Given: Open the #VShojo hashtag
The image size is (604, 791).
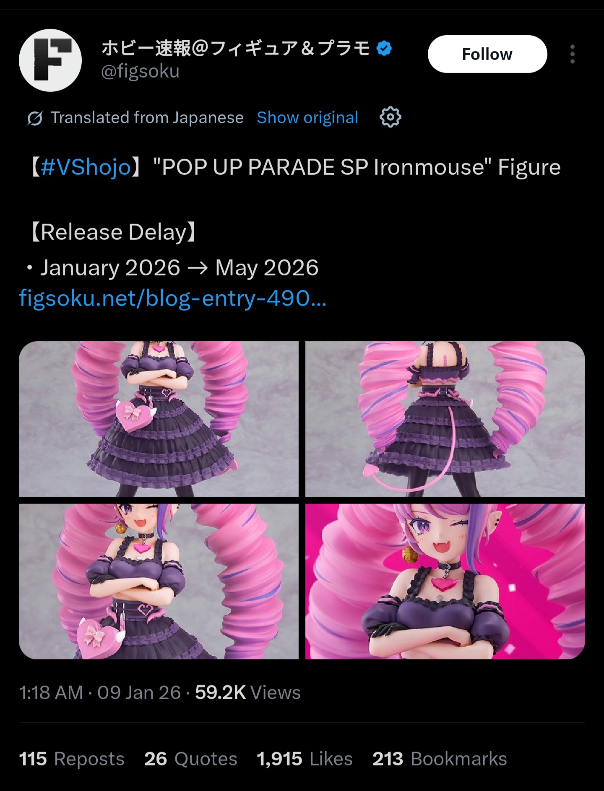Looking at the screenshot, I should click(86, 167).
